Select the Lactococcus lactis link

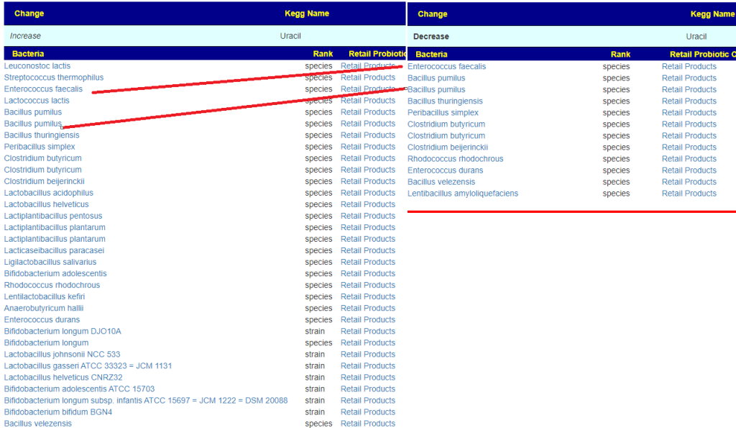coord(37,101)
